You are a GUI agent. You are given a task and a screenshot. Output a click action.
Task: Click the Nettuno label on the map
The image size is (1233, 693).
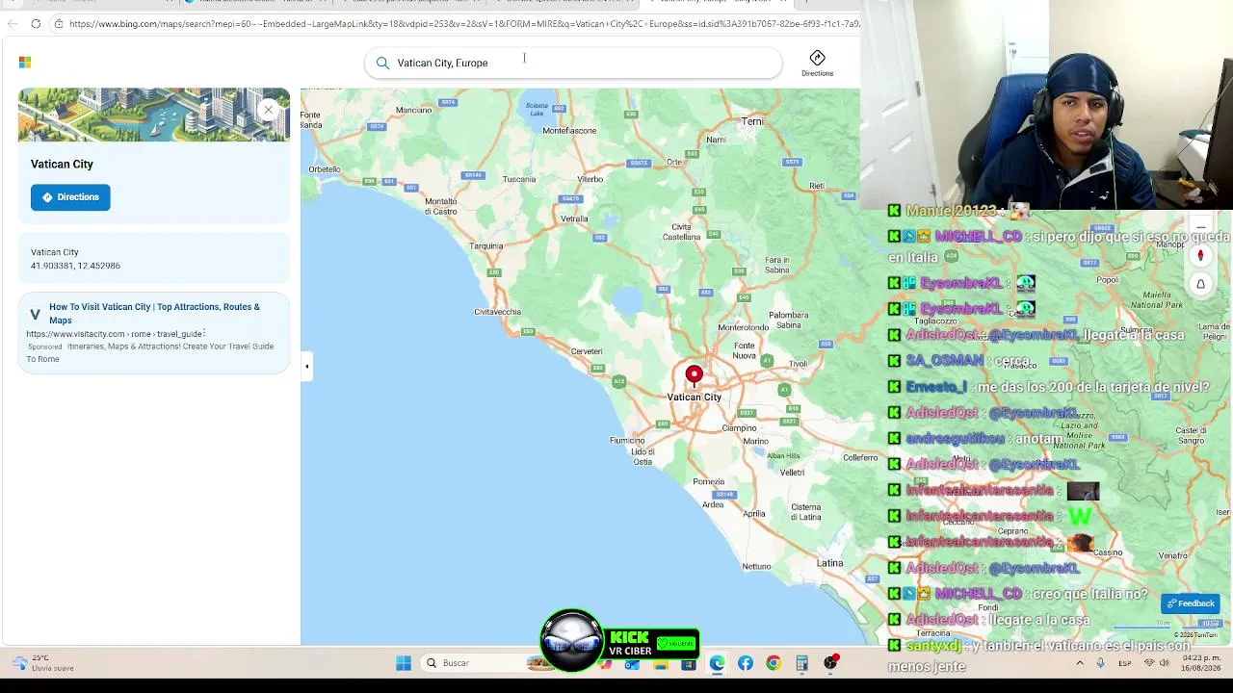(x=756, y=567)
